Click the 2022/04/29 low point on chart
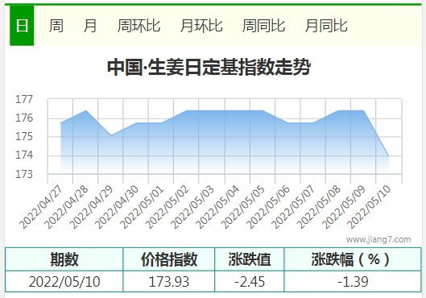 click(111, 135)
